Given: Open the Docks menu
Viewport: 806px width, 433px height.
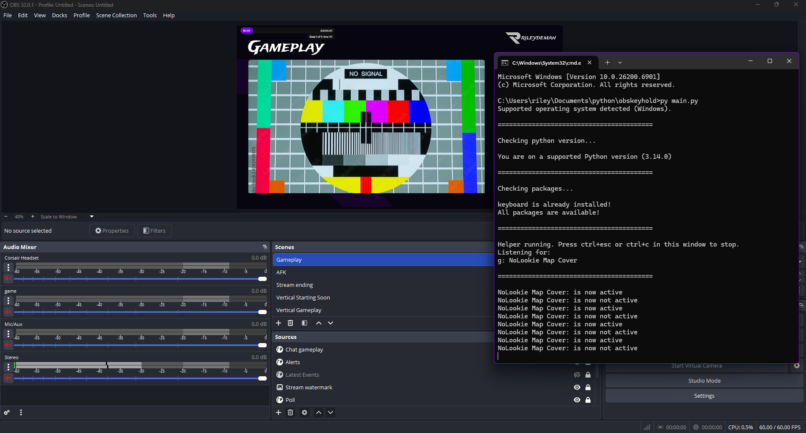Looking at the screenshot, I should (x=59, y=15).
